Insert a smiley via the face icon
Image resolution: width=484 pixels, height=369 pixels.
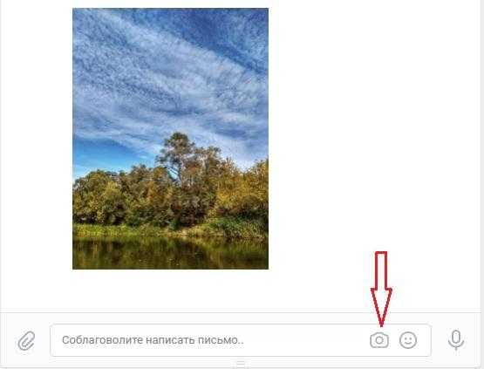click(x=408, y=340)
